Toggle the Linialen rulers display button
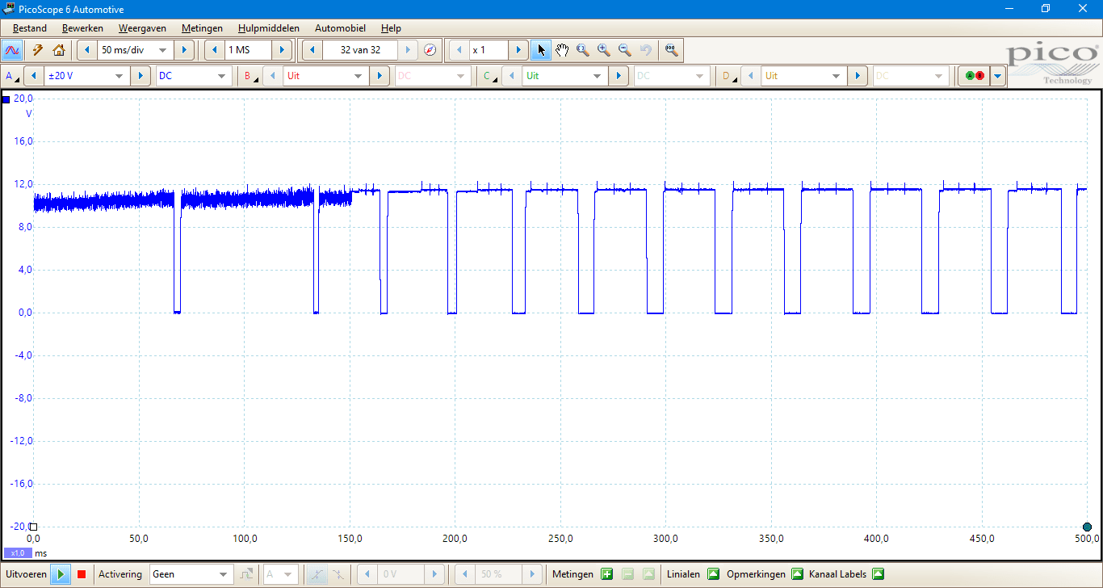Screen dimensions: 1103x588 click(x=713, y=574)
